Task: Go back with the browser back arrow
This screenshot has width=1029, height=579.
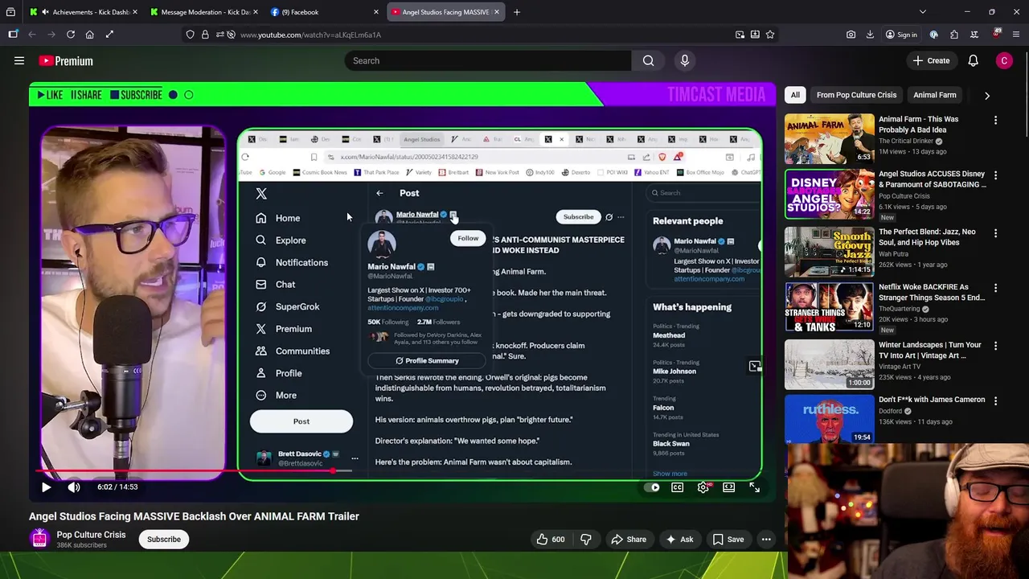Action: coord(32,35)
